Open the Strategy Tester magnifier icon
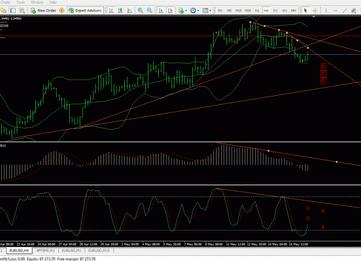Screen dimensions: 361x261 (22, 10)
